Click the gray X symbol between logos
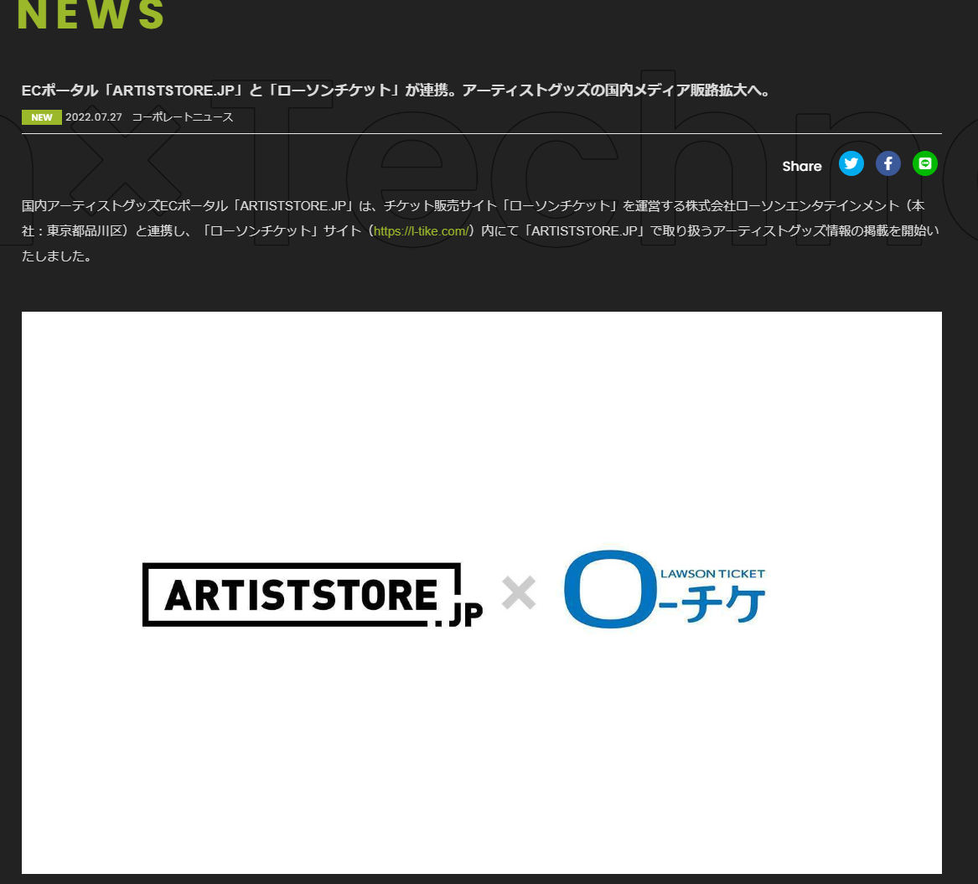Image resolution: width=978 pixels, height=884 pixels. pos(519,593)
